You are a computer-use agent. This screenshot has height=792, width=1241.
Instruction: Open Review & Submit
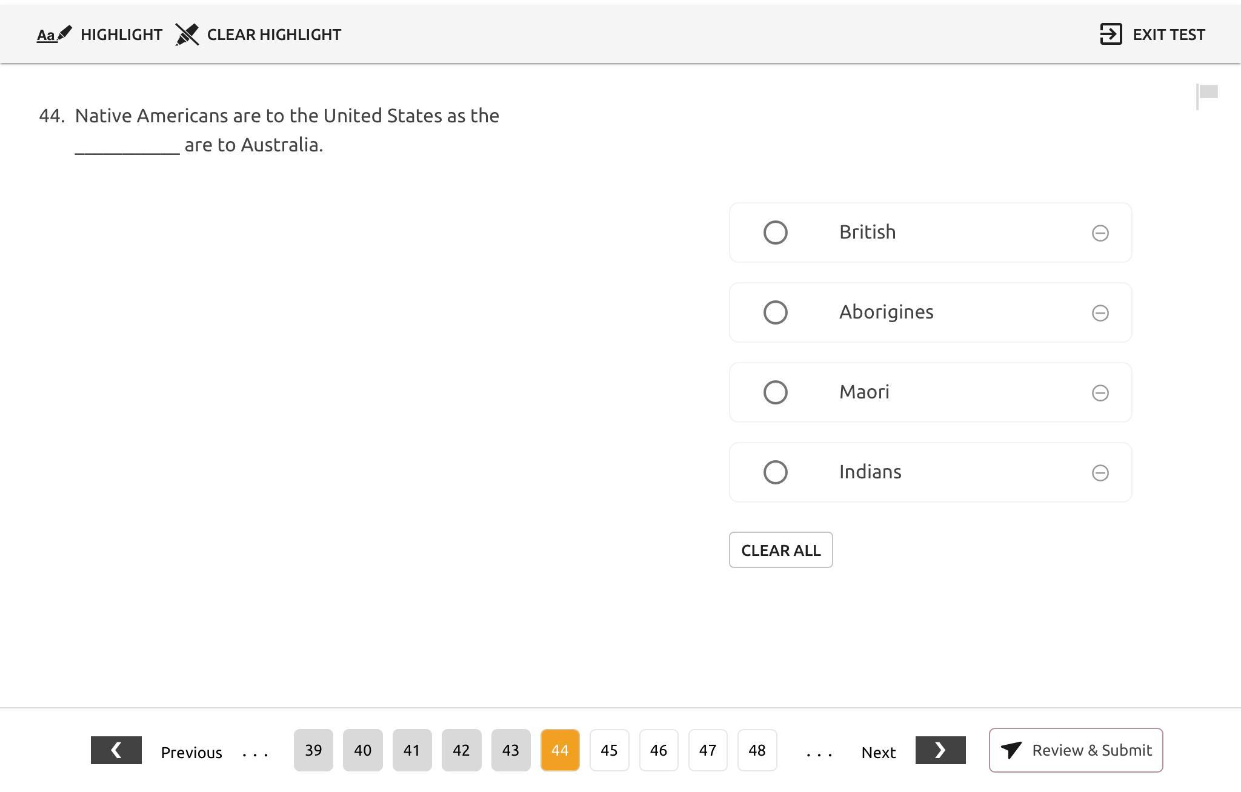1076,750
